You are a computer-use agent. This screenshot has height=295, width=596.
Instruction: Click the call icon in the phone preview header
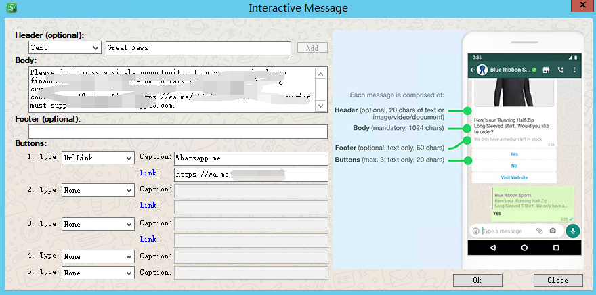561,70
